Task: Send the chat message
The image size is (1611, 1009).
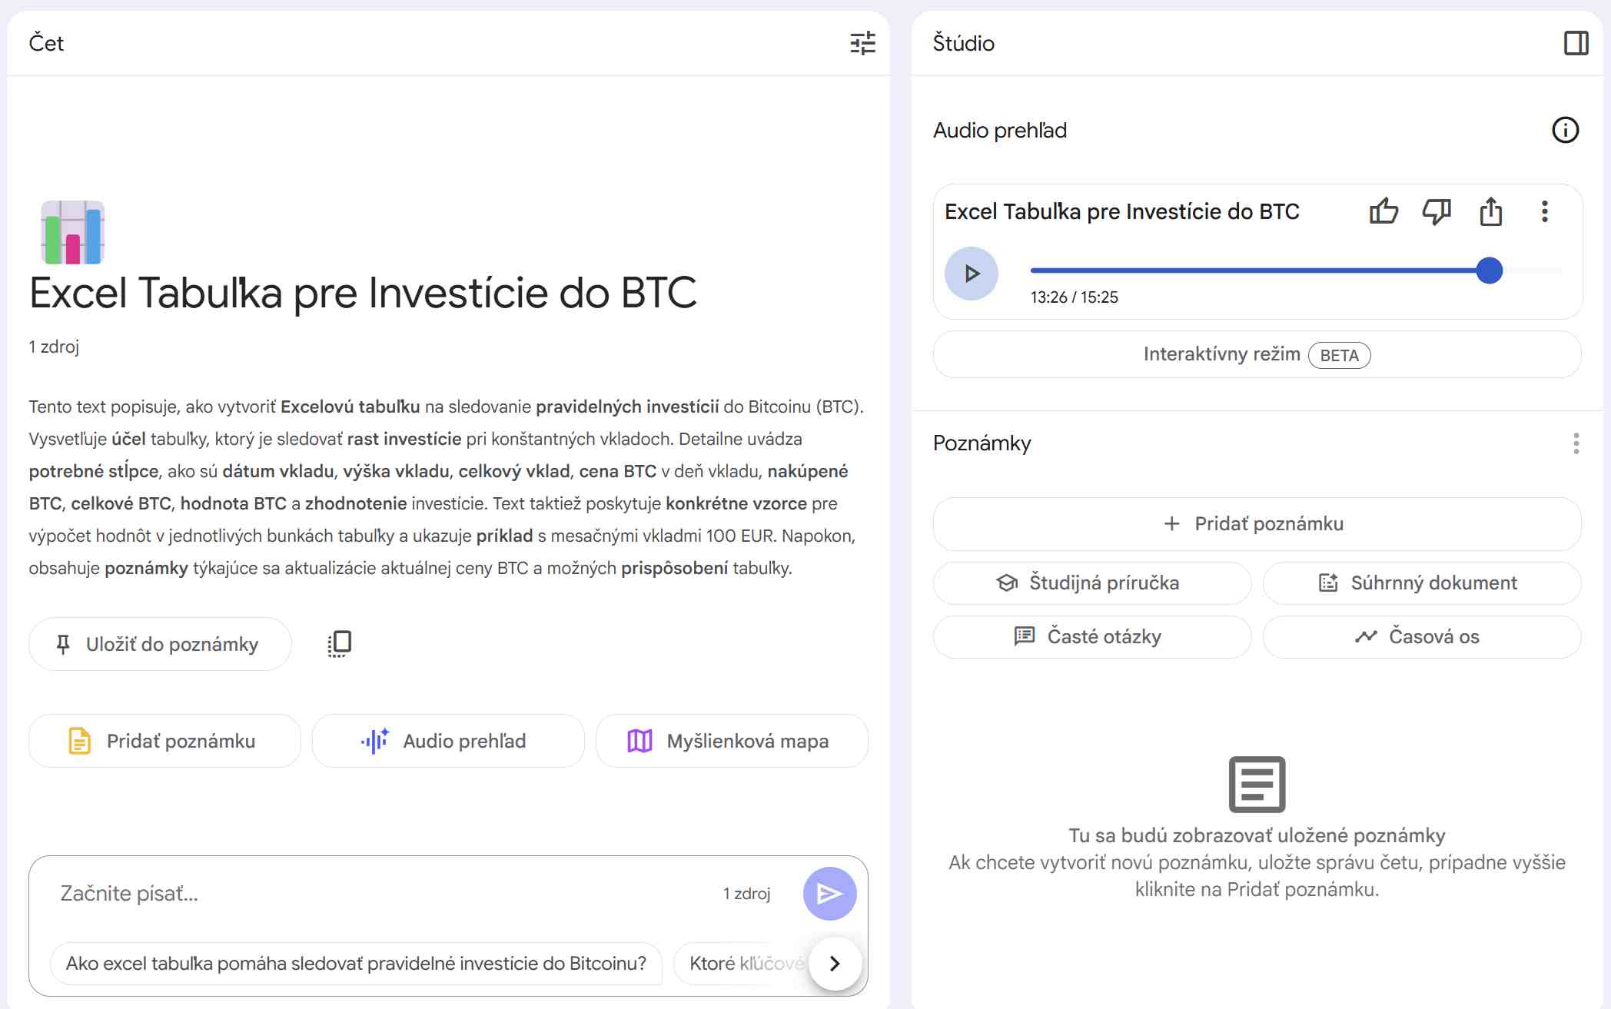Action: (x=829, y=893)
